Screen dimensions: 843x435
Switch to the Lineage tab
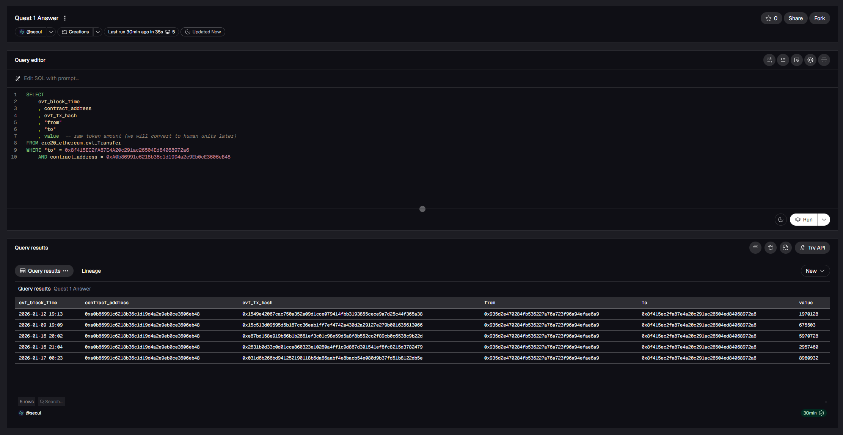click(91, 271)
